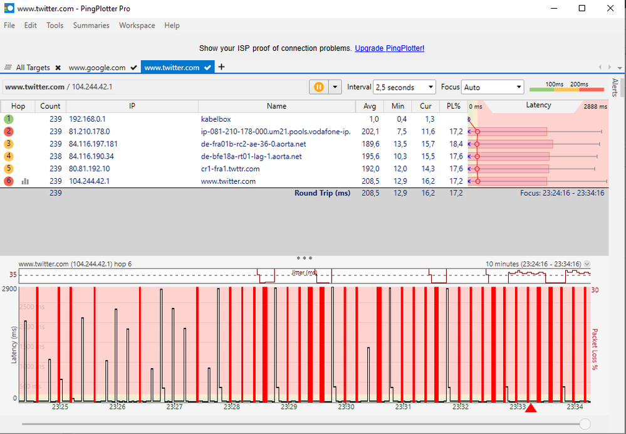Follow the Upgrade PingPlotter! link

pos(389,48)
